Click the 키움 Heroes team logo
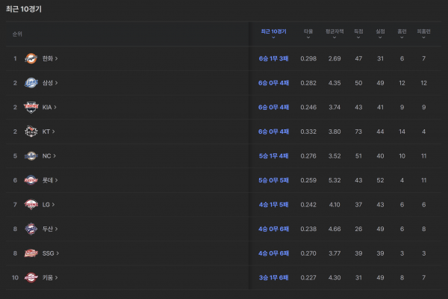 (31, 277)
